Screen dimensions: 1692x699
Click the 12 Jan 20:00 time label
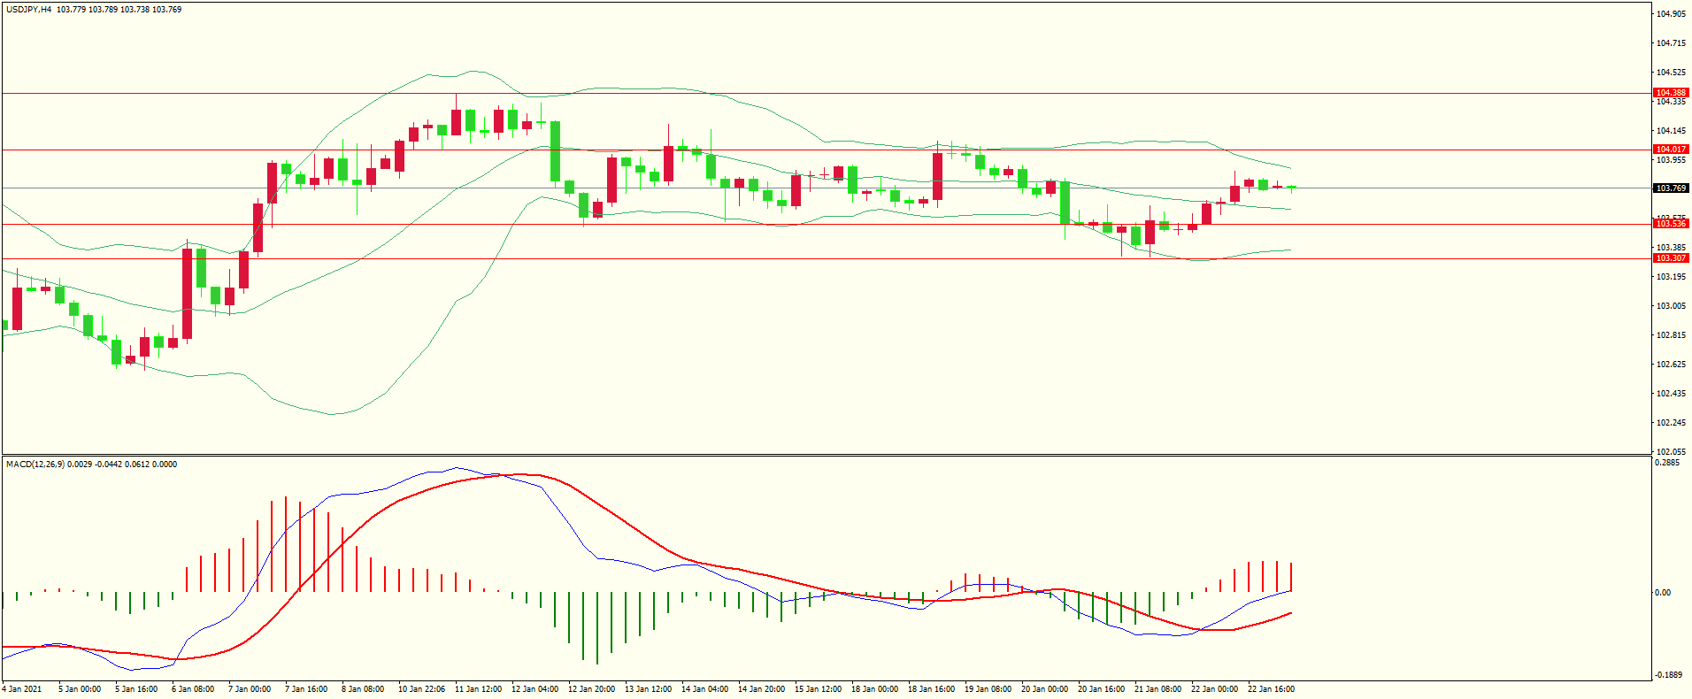pos(591,689)
